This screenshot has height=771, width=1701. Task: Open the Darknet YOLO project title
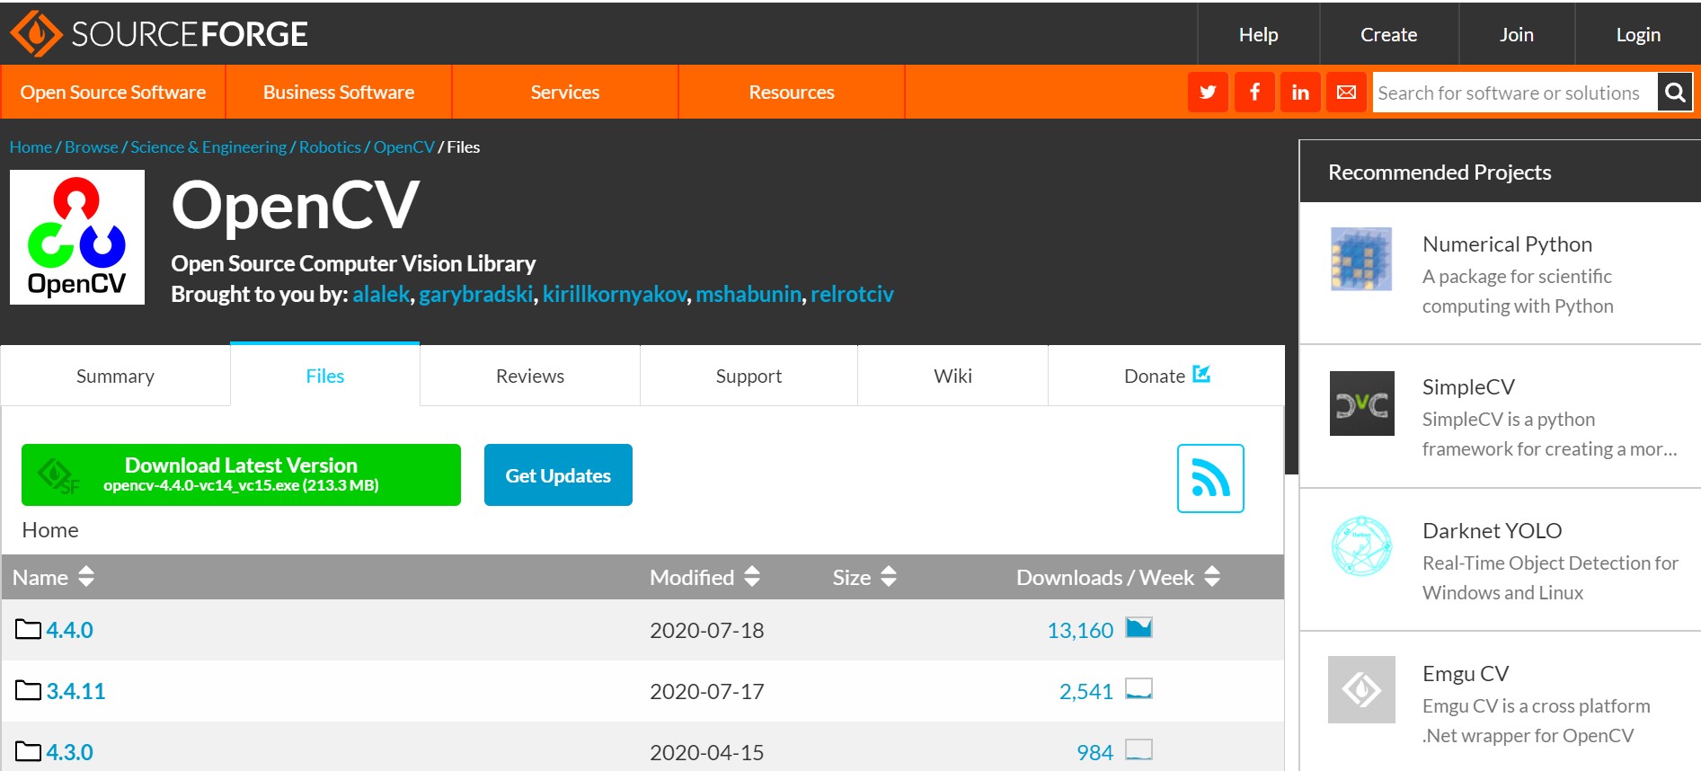pos(1492,530)
